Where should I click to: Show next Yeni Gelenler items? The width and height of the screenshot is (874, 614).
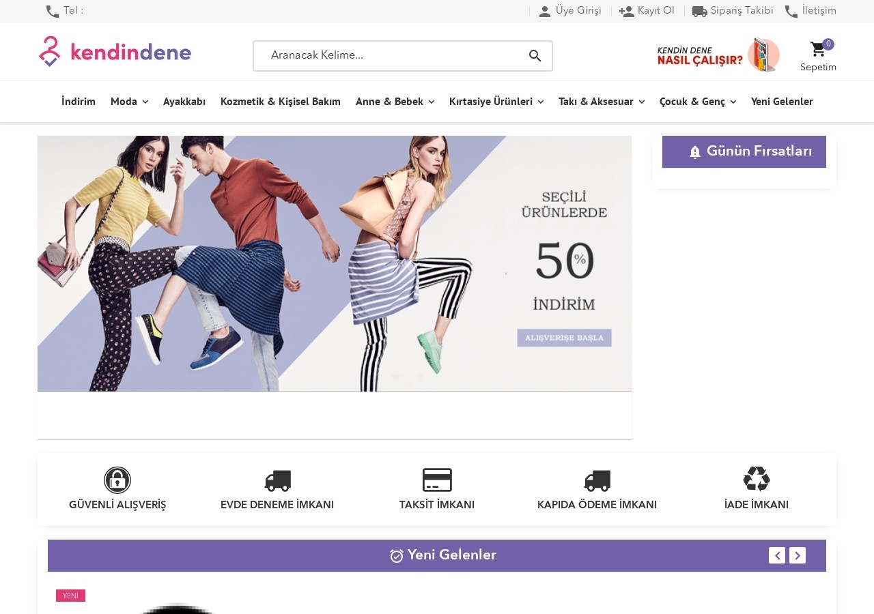coord(798,555)
